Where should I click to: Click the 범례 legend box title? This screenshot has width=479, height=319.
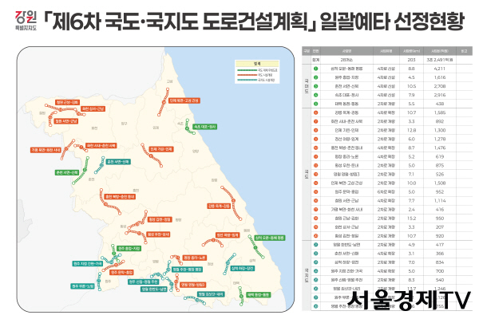click(256, 64)
